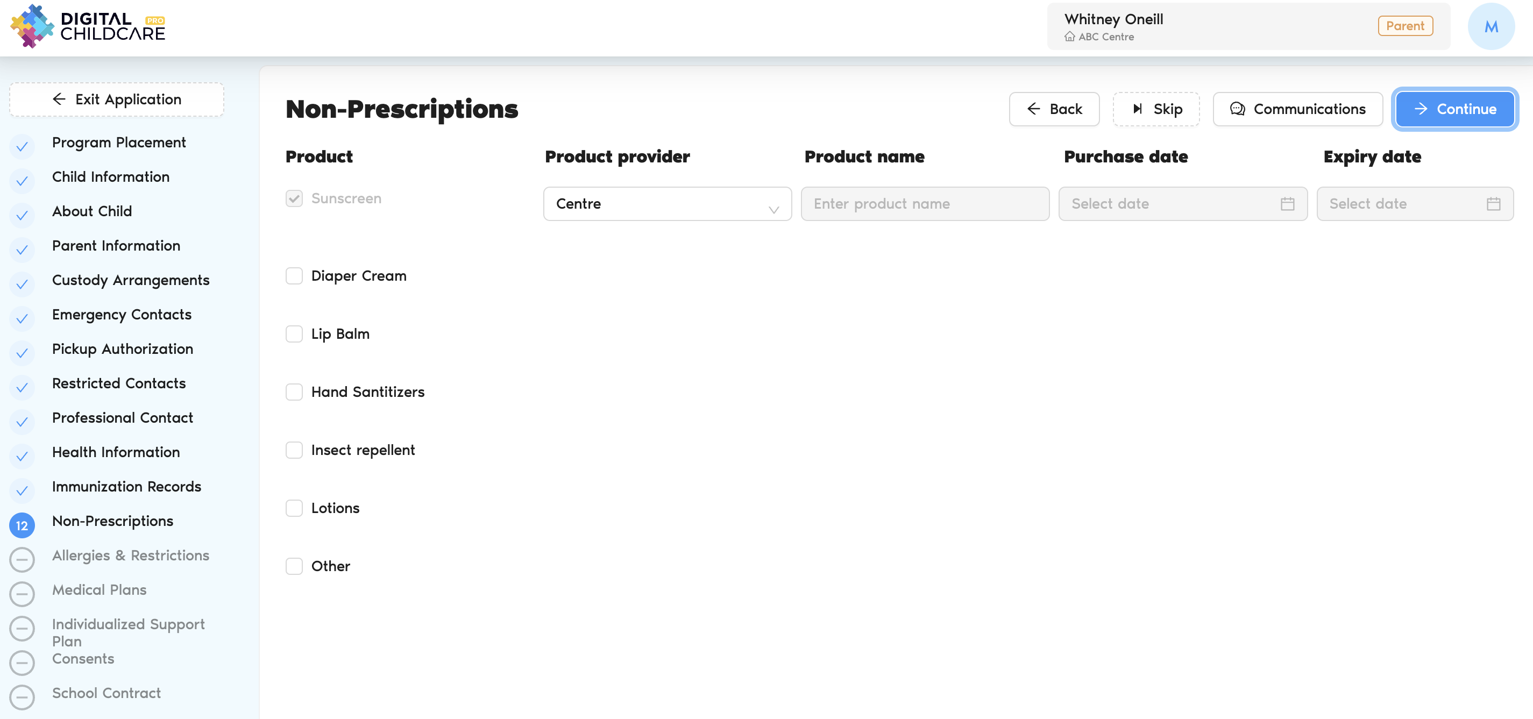This screenshot has height=719, width=1533.
Task: Click the Exit Application button
Action: pos(117,99)
